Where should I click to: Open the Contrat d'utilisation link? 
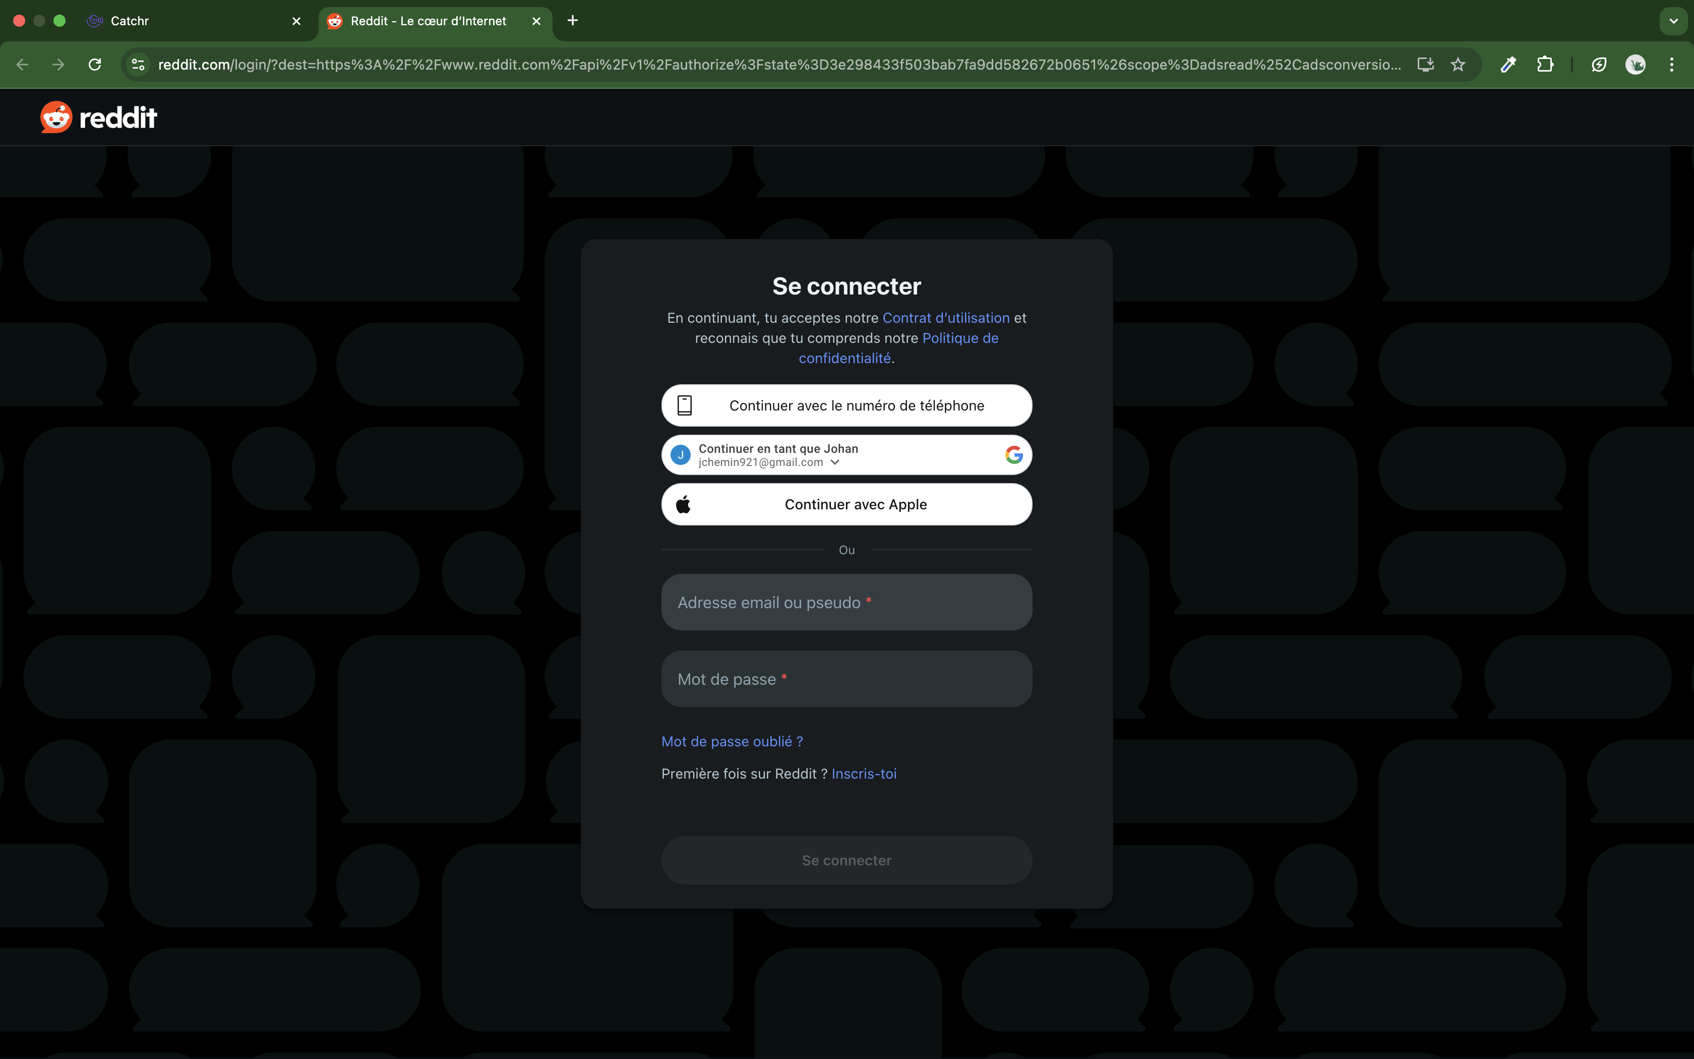(946, 318)
